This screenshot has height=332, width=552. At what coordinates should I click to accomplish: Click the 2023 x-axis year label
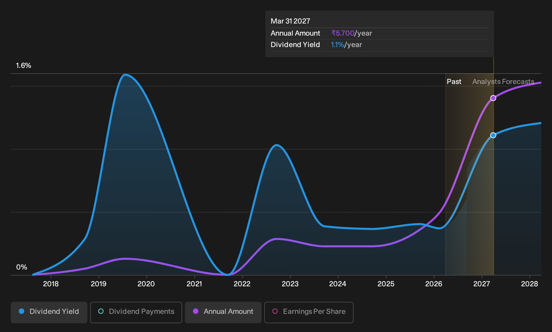tap(290, 284)
